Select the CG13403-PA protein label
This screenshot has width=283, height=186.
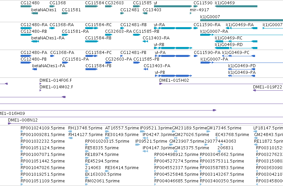157,66
